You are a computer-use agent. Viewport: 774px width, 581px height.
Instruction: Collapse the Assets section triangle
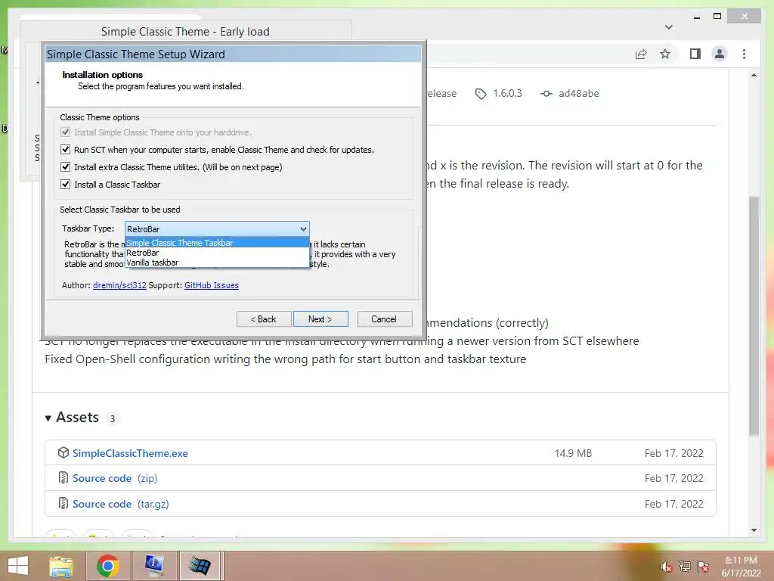48,418
